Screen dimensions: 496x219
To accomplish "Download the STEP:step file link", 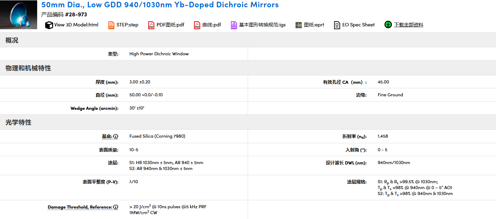I will pyautogui.click(x=127, y=25).
